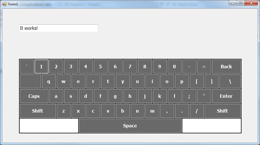Viewport: 260px width, 145px height.
Task: Tap the letter z key
Action: (64, 111)
